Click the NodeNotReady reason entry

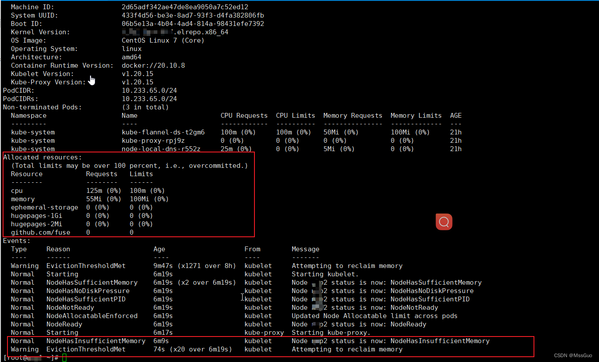[70, 308]
